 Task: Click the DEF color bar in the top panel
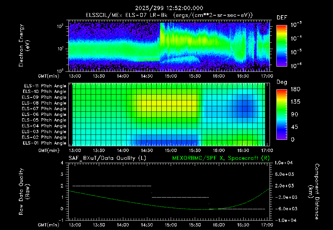point(282,46)
